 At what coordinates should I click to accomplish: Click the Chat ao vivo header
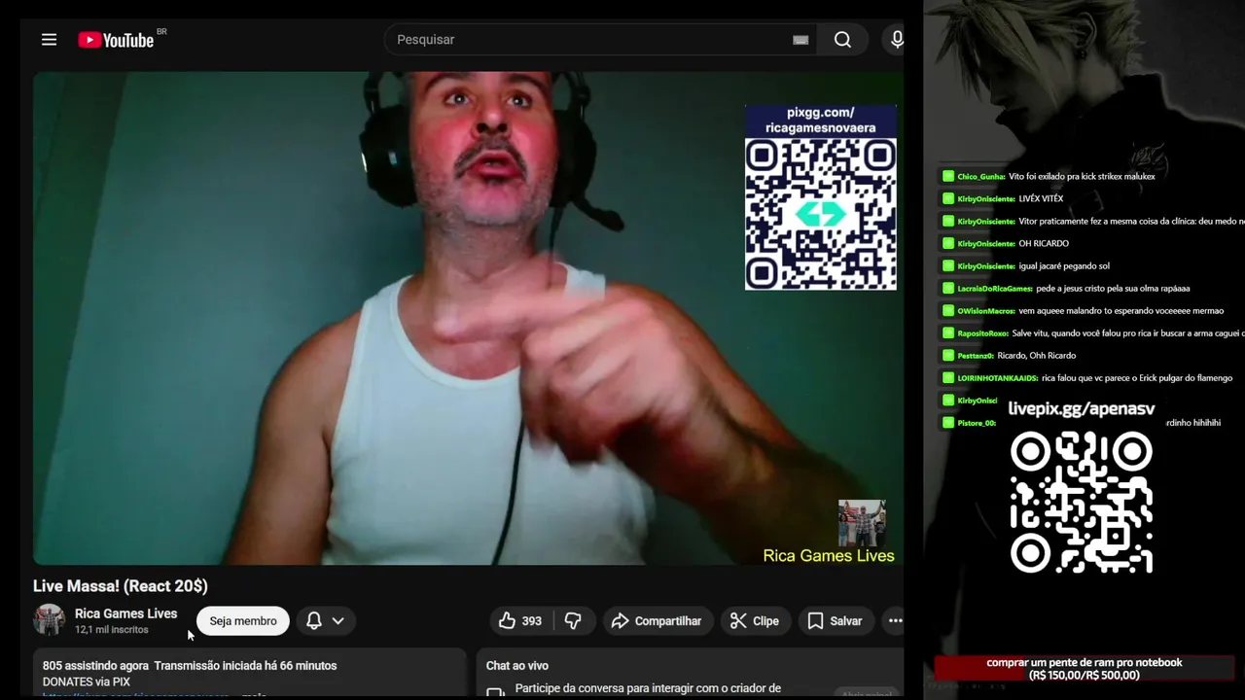click(517, 666)
